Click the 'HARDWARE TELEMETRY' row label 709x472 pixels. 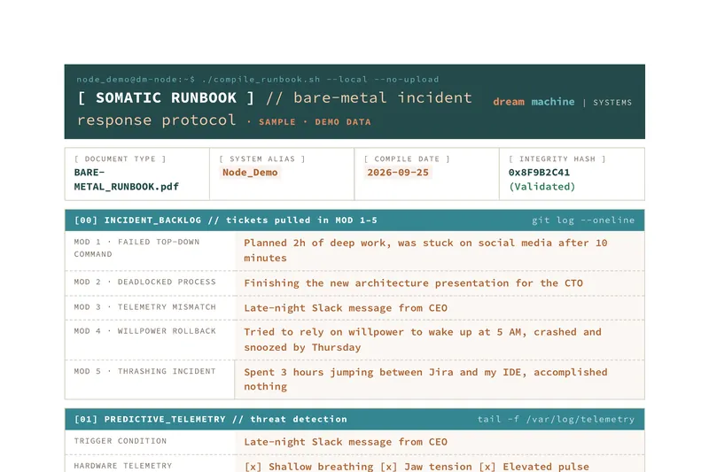coord(123,466)
